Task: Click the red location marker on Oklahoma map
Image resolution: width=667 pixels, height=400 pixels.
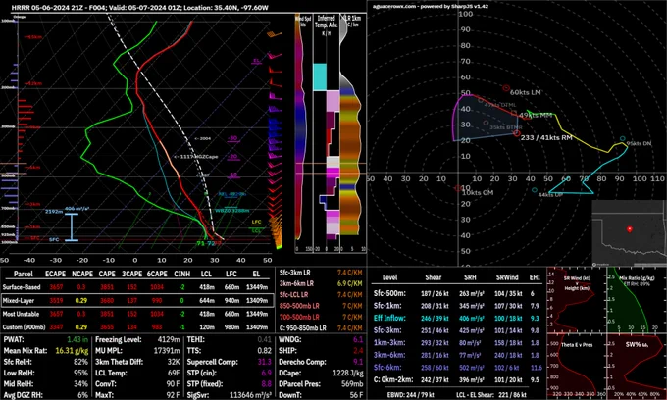Action: (x=629, y=229)
